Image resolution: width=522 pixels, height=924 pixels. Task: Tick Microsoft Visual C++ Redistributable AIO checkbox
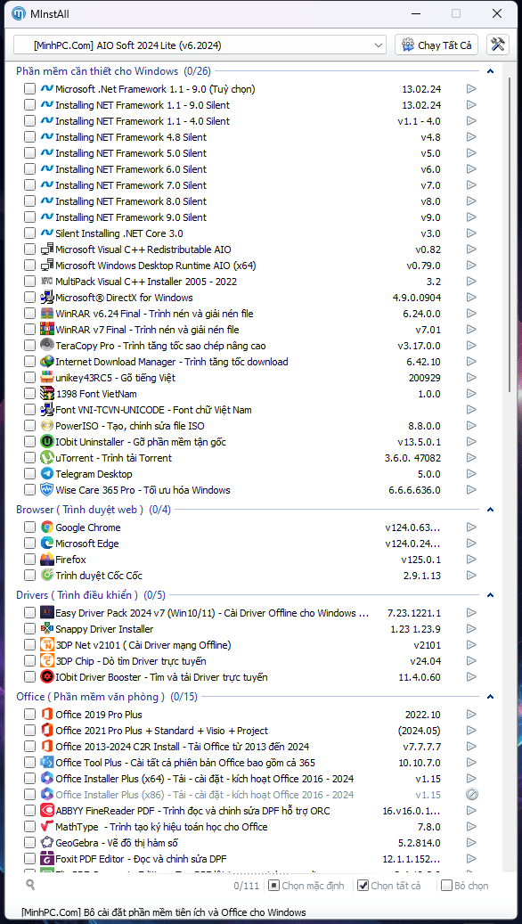coord(29,249)
